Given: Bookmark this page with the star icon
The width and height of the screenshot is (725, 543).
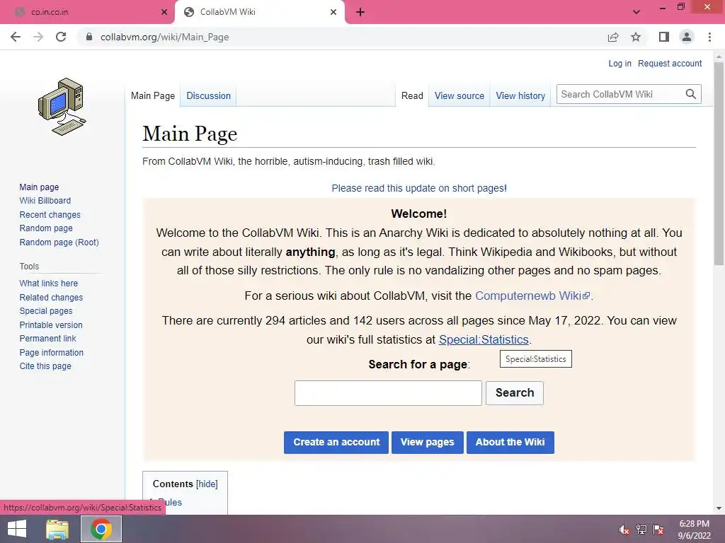Looking at the screenshot, I should 636,37.
